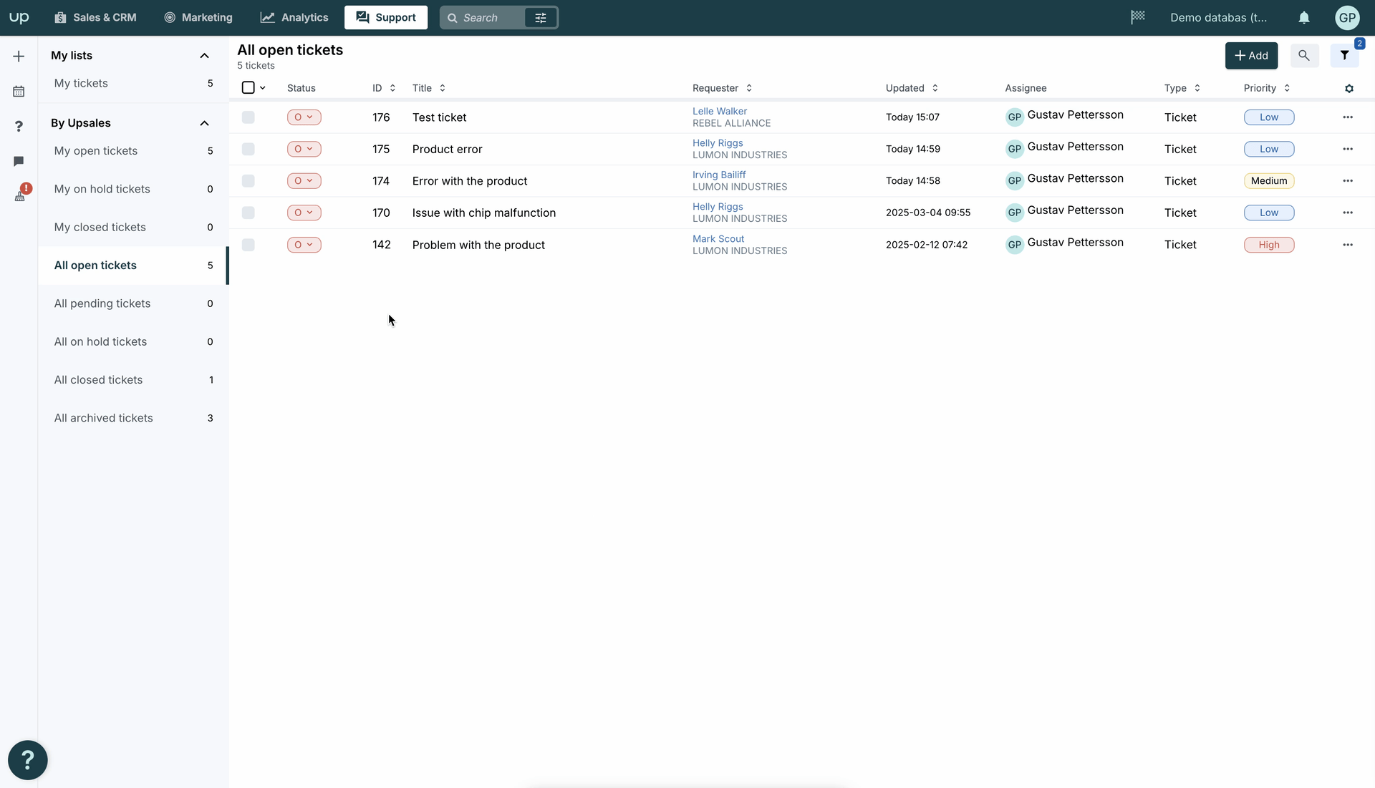
Task: Click the checkered flag icon in the top bar
Action: tap(1138, 17)
